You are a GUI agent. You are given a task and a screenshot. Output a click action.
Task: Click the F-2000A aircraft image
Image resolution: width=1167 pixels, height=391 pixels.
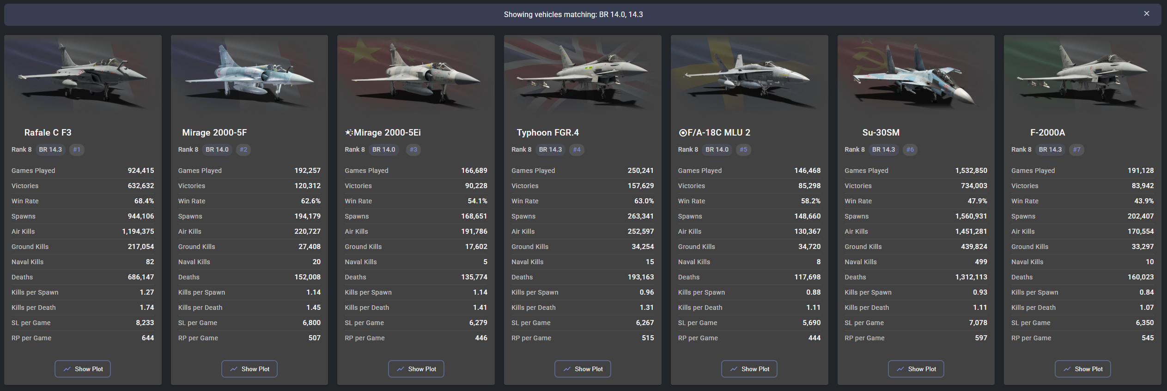tap(1082, 75)
